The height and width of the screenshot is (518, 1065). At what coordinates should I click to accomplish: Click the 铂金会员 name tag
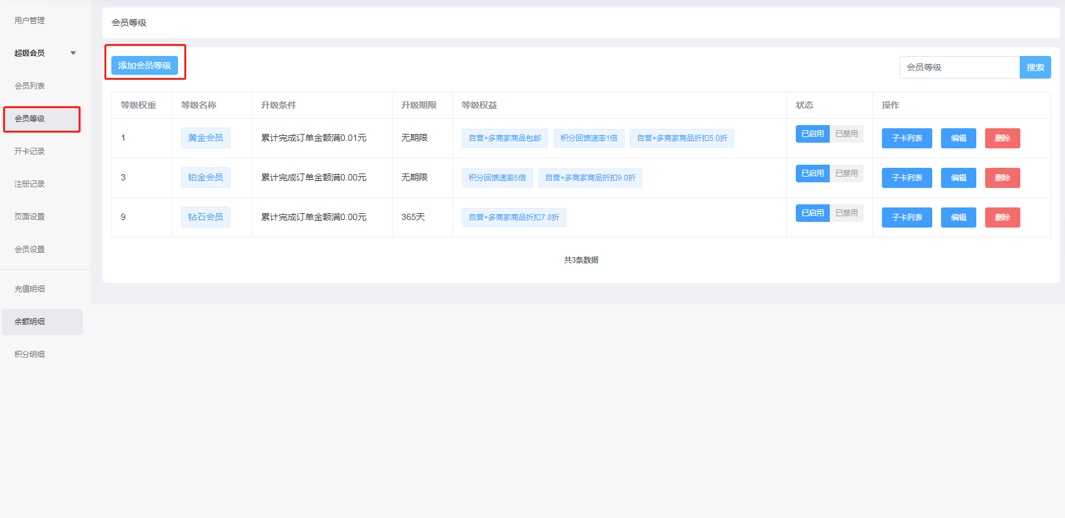206,177
